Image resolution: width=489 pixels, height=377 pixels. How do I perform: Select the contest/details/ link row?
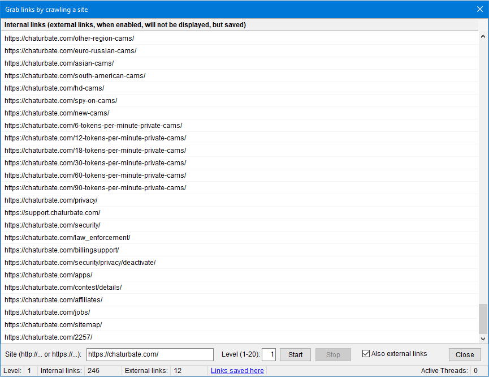(240, 288)
